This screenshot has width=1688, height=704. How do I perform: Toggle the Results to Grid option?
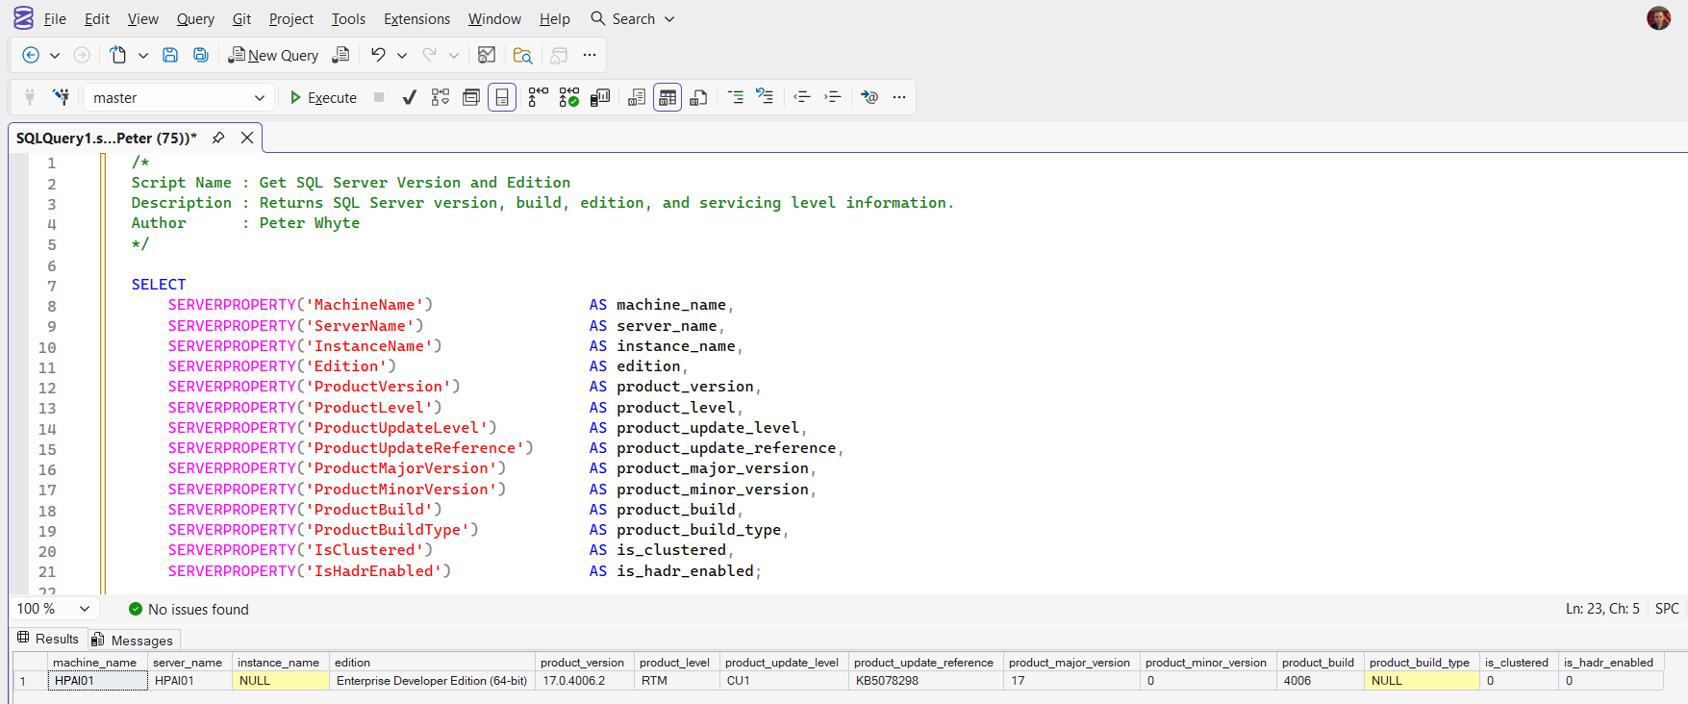[x=668, y=97]
